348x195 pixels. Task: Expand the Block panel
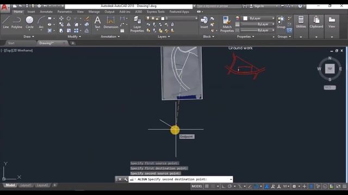pyautogui.click(x=209, y=36)
